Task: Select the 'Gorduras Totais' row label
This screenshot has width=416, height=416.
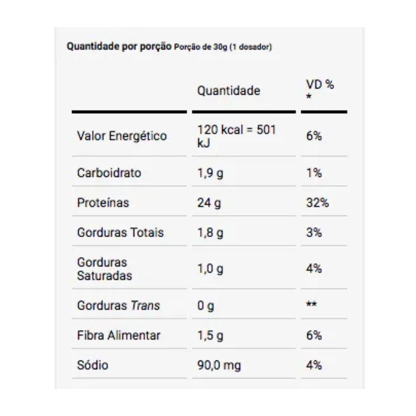Action: pyautogui.click(x=120, y=233)
